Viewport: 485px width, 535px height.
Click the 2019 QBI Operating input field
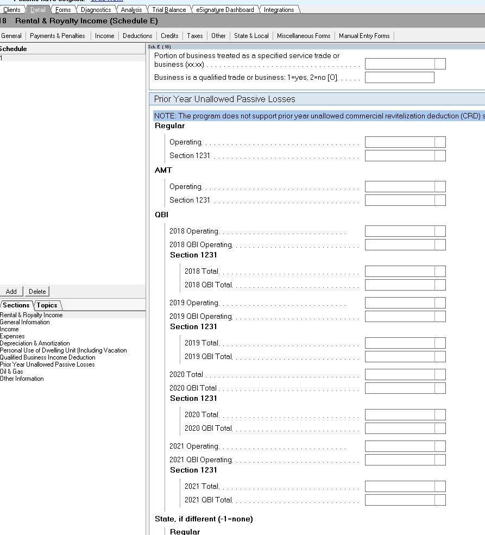click(x=400, y=316)
